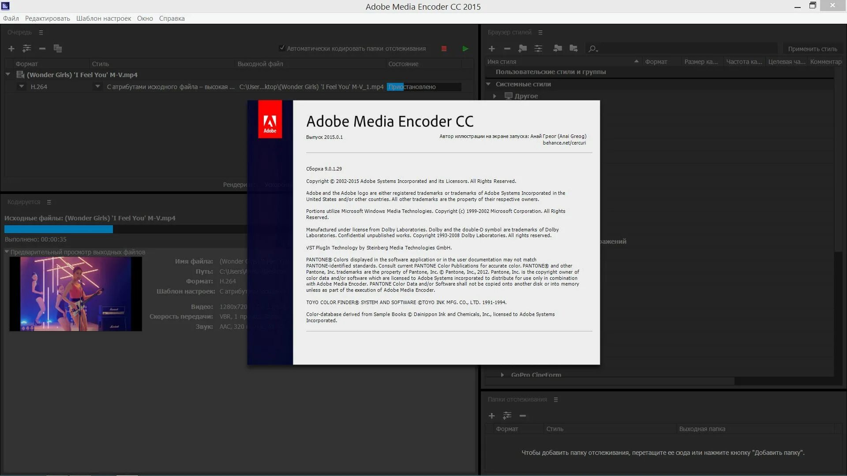Click Preset Settings sliders icon in style browser
Viewport: 847px width, 476px height.
pos(538,48)
